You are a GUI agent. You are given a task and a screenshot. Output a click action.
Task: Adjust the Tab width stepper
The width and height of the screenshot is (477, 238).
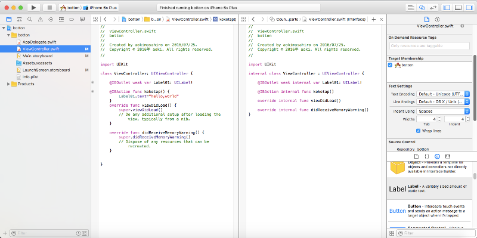pos(439,119)
